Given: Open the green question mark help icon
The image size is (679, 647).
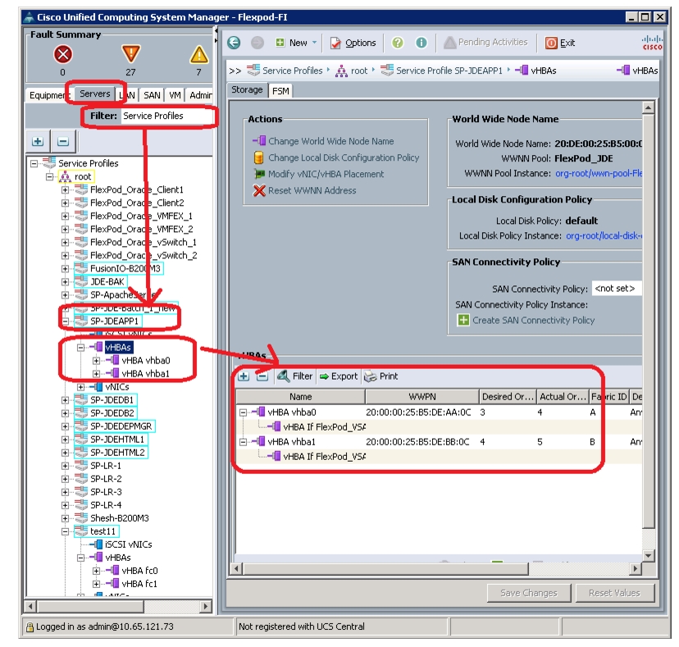Looking at the screenshot, I should coord(398,43).
